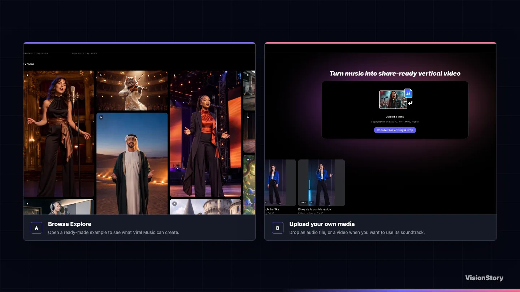Click the Supported formats text line

395,122
